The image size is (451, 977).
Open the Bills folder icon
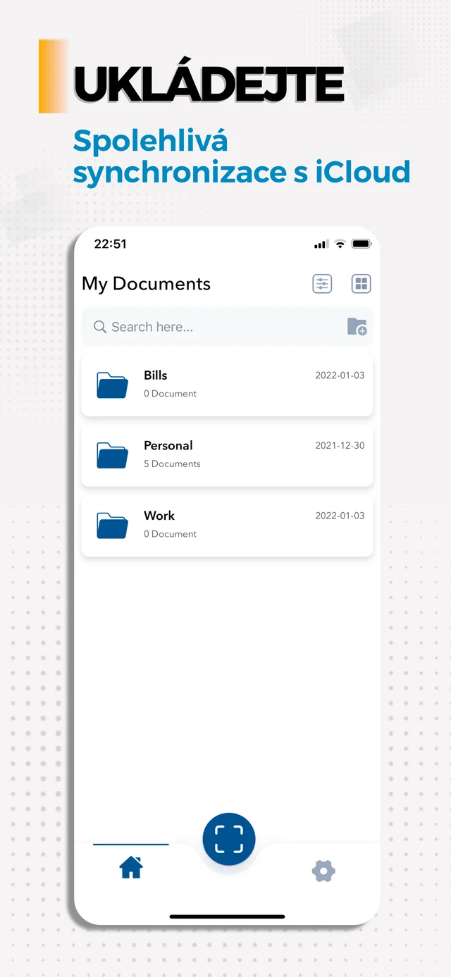112,385
